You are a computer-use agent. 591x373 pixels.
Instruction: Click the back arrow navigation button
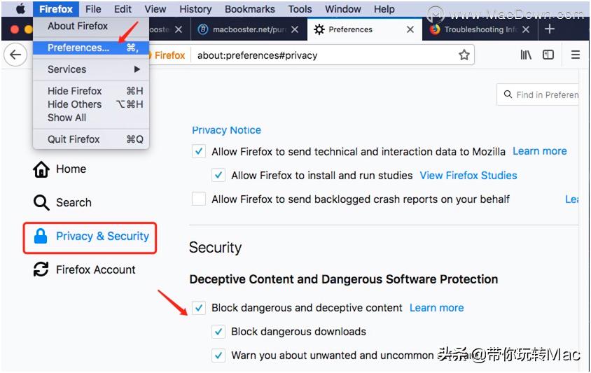(x=15, y=55)
